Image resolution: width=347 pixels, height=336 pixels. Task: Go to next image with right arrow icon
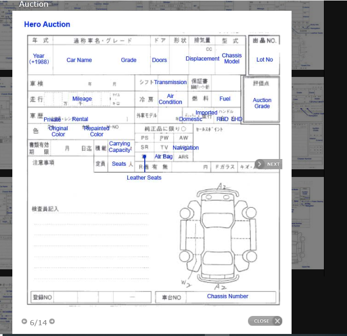tap(52, 321)
